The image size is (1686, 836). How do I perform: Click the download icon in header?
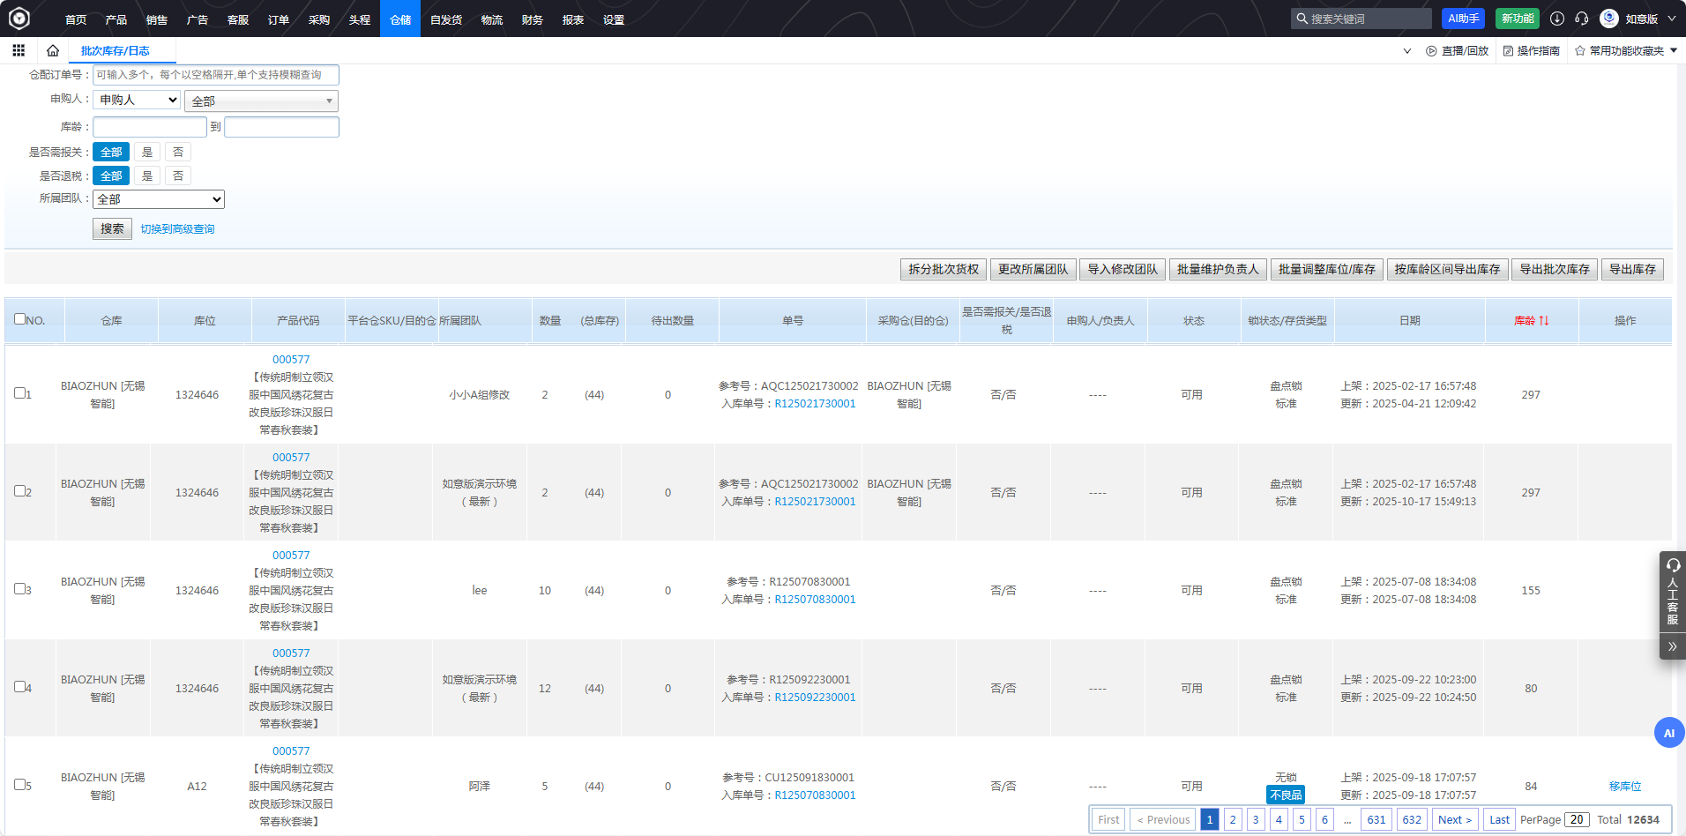pyautogui.click(x=1557, y=19)
